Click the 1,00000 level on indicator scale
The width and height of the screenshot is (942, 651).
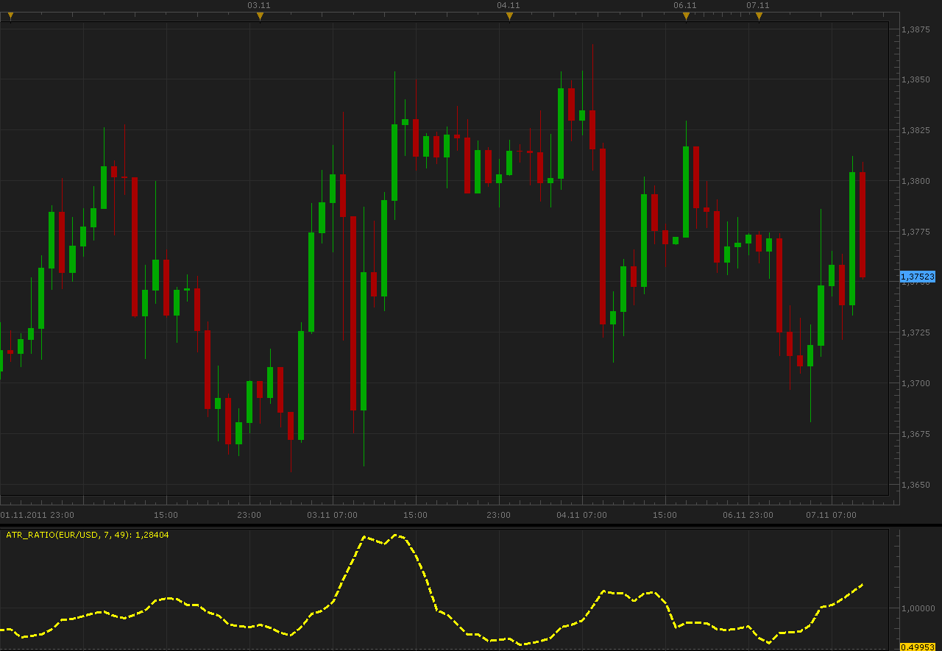tap(918, 608)
